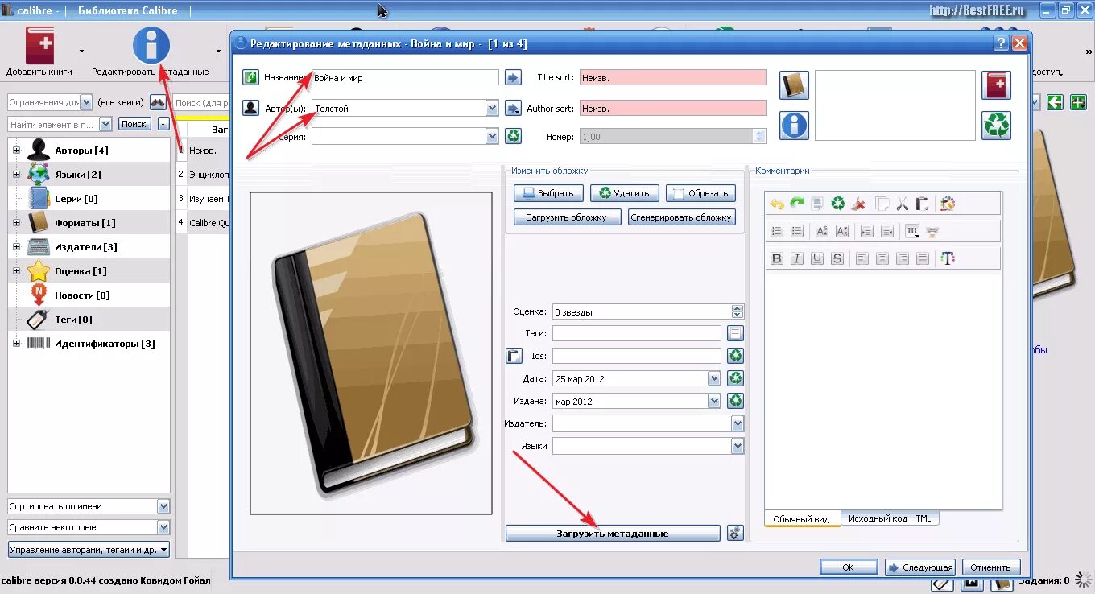Switch to the Исходный код HTML tab

[890, 518]
